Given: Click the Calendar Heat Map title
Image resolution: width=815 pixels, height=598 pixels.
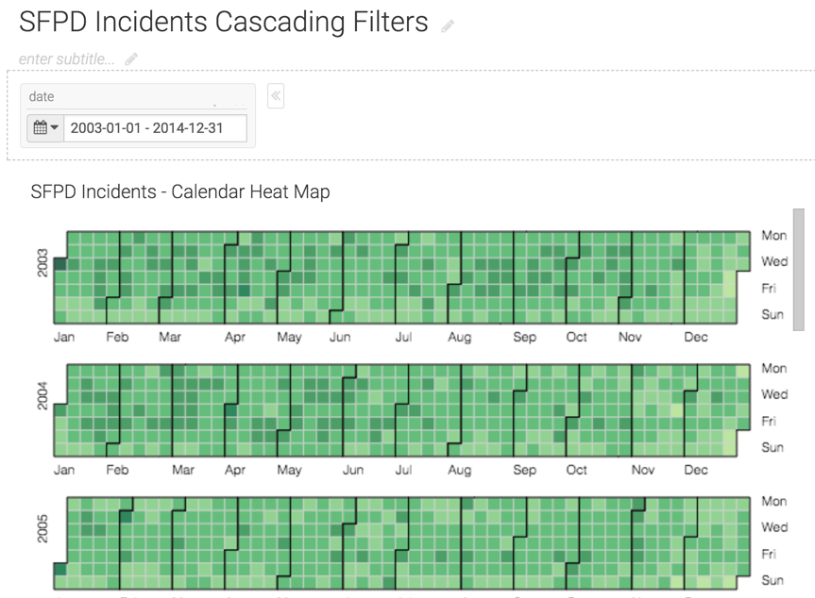Looking at the screenshot, I should (x=180, y=192).
